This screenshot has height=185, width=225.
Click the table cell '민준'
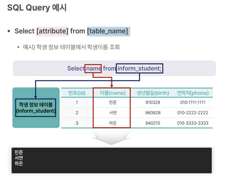click(113, 102)
